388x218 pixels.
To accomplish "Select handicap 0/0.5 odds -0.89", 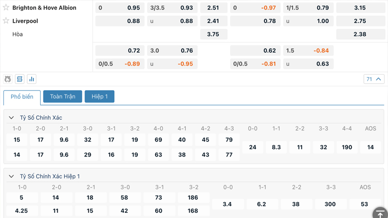I will coord(120,64).
